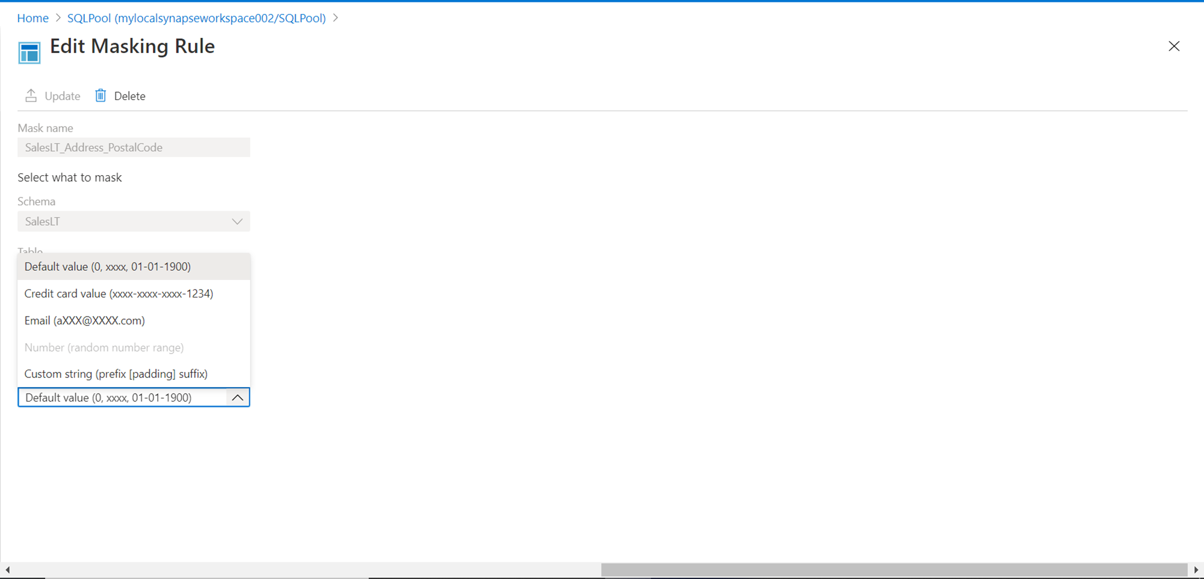Image resolution: width=1204 pixels, height=579 pixels.
Task: Click the Delete button label
Action: (129, 96)
